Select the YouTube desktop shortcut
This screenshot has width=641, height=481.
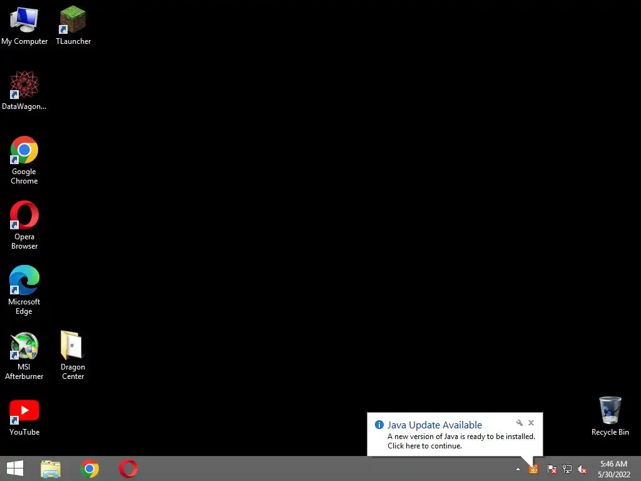[24, 418]
